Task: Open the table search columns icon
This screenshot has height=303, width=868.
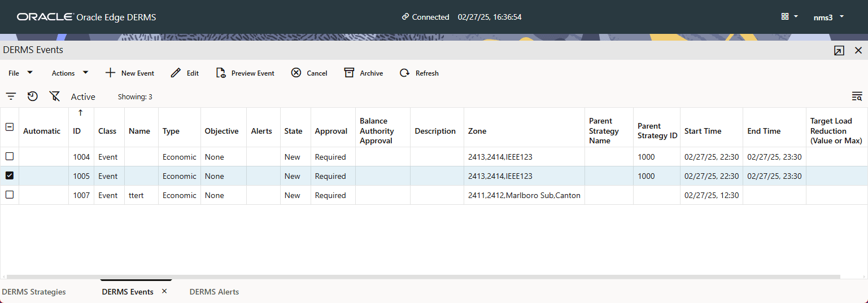Action: (857, 96)
